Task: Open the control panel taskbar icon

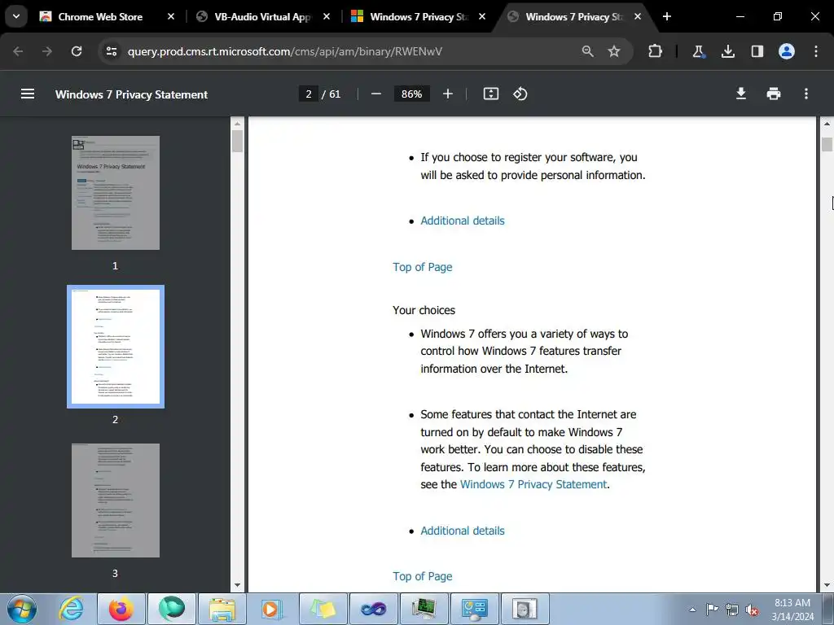Action: point(474,609)
